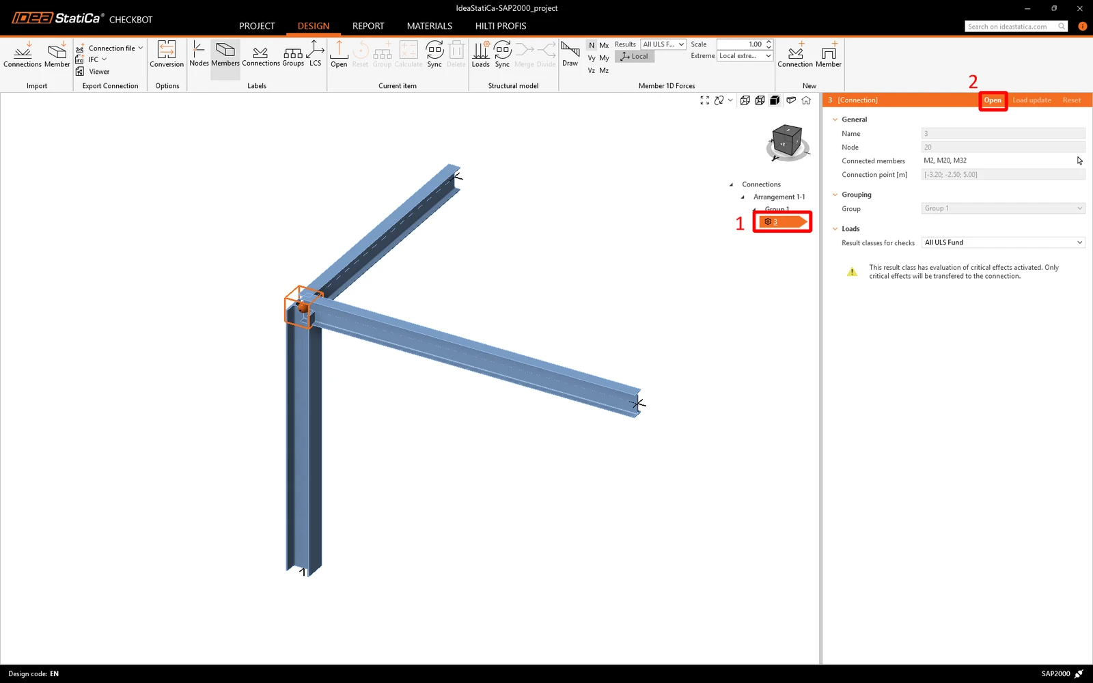Click rotate view icon

pos(719,100)
